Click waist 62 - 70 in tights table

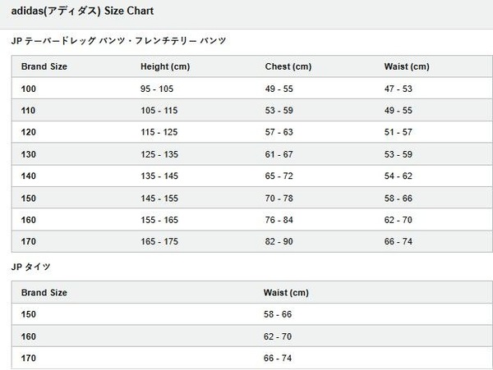pos(278,336)
